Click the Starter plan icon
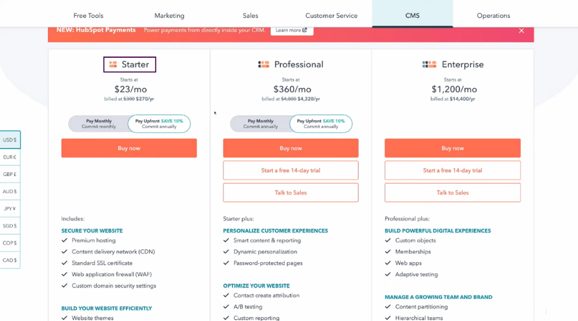Image resolution: width=578 pixels, height=321 pixels. [x=113, y=65]
